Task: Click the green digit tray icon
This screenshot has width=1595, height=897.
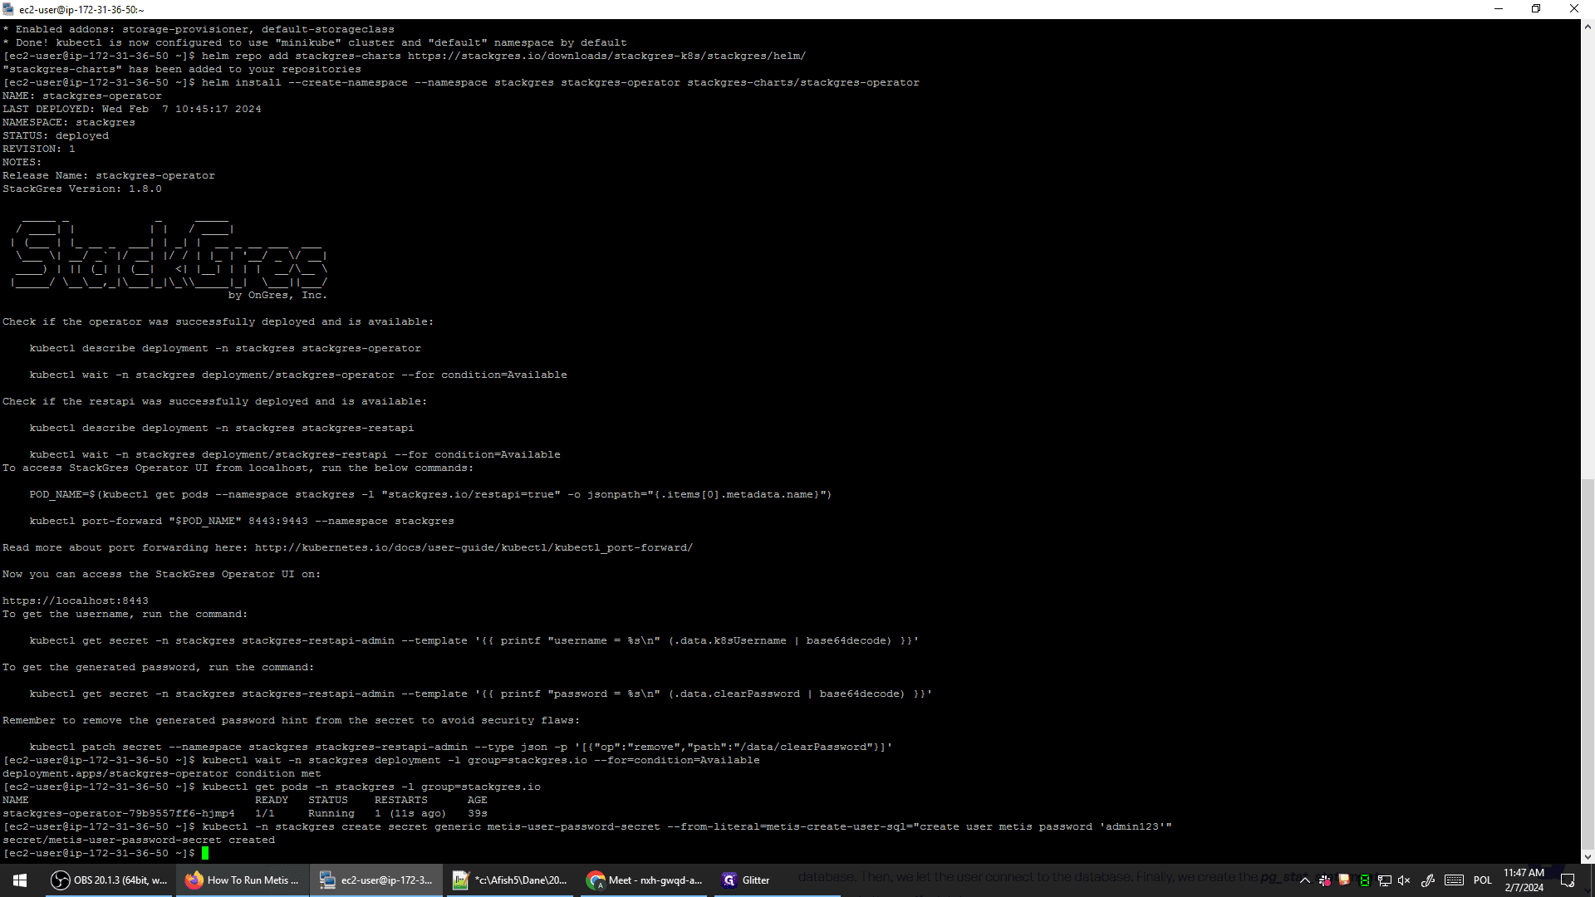Action: click(1364, 880)
